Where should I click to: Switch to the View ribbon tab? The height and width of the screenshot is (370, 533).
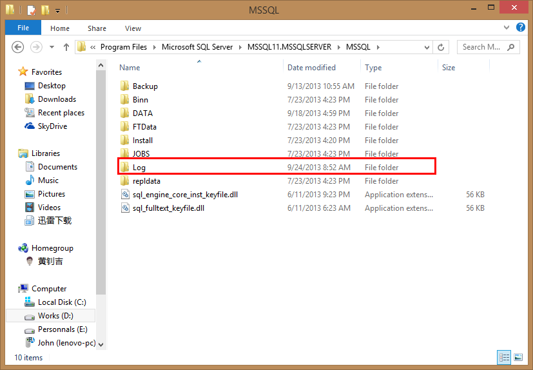coord(133,28)
